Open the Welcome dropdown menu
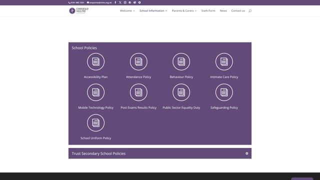Screen dimensions: 320x180 (x=127, y=11)
